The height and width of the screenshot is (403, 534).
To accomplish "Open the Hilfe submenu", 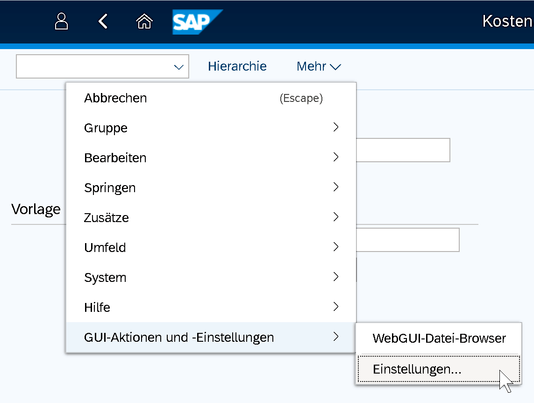I will point(211,307).
